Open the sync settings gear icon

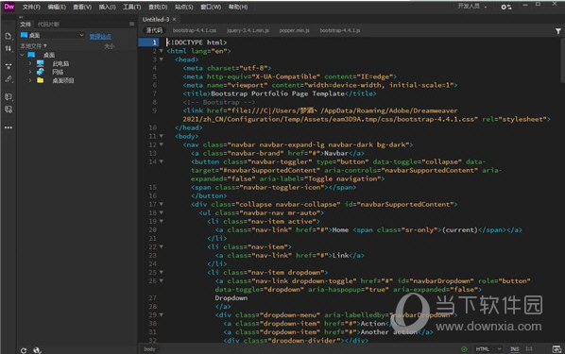point(506,7)
